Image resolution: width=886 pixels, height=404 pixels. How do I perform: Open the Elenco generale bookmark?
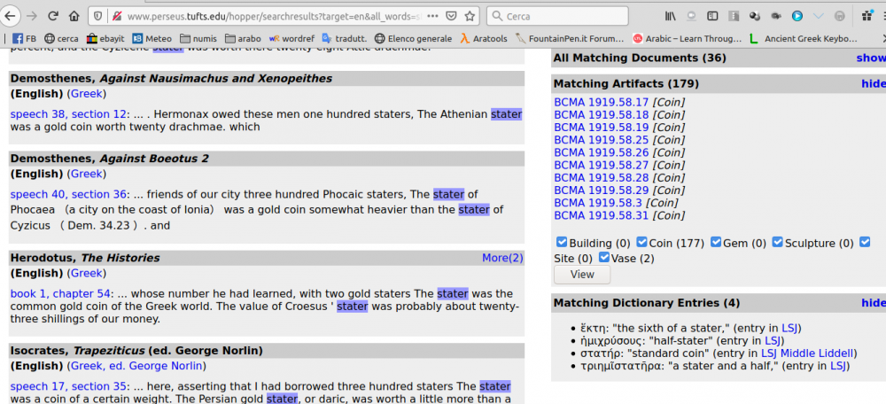pos(413,38)
